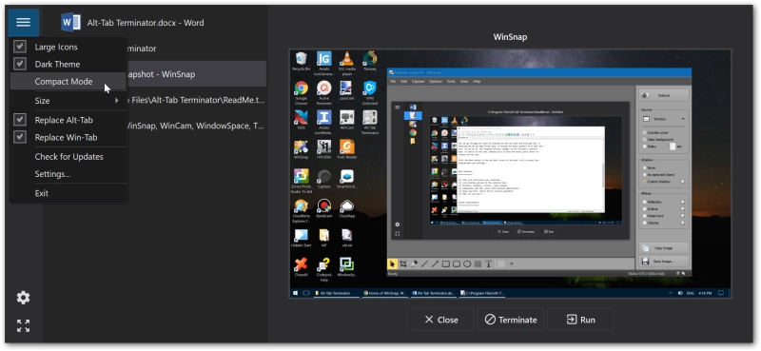Click the X icon on Close button
761x351 pixels.
point(429,320)
